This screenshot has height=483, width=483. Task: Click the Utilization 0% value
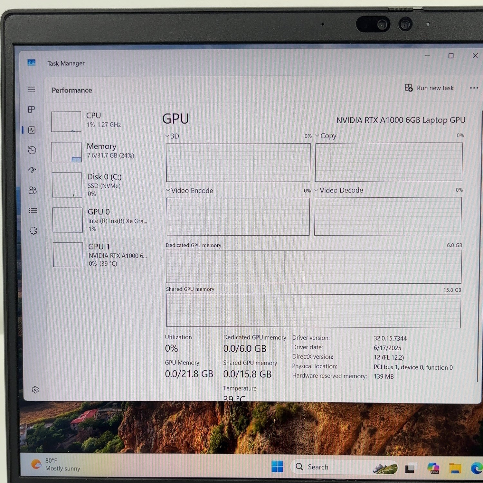click(171, 348)
